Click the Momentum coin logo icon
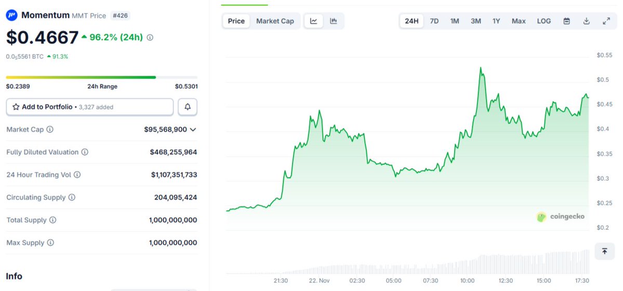Image resolution: width=623 pixels, height=291 pixels. pyautogui.click(x=11, y=16)
